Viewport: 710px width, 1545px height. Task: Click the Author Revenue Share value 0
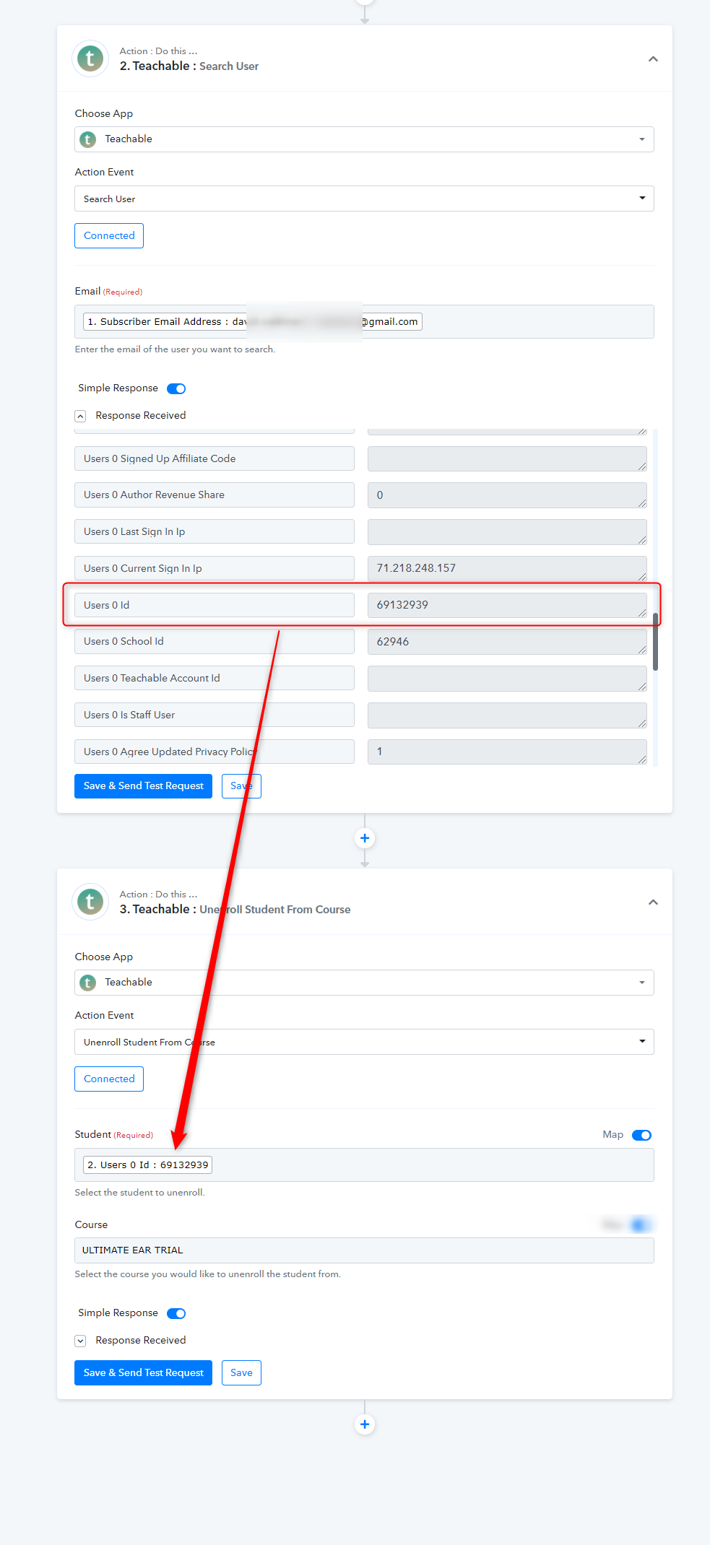click(507, 495)
